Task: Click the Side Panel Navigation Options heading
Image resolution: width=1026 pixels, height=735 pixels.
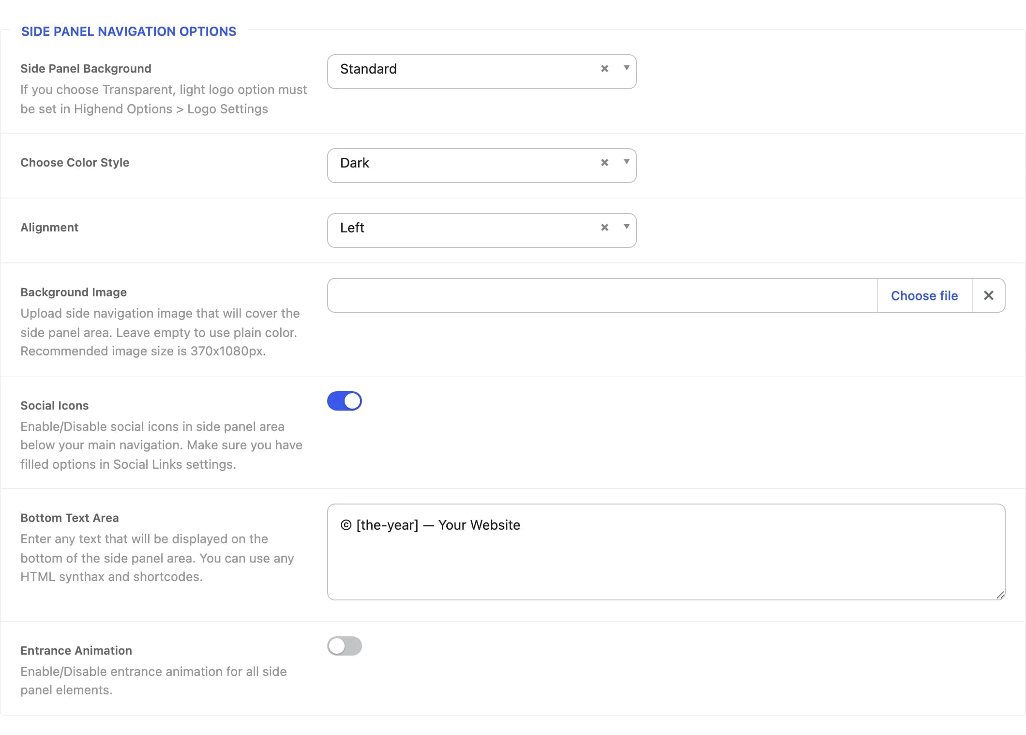Action: tap(129, 31)
